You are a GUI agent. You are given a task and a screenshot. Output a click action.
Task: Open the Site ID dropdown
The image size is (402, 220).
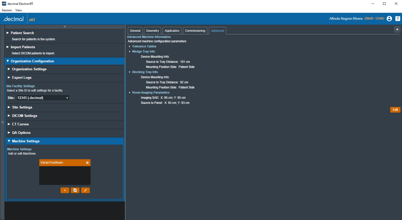click(43, 98)
